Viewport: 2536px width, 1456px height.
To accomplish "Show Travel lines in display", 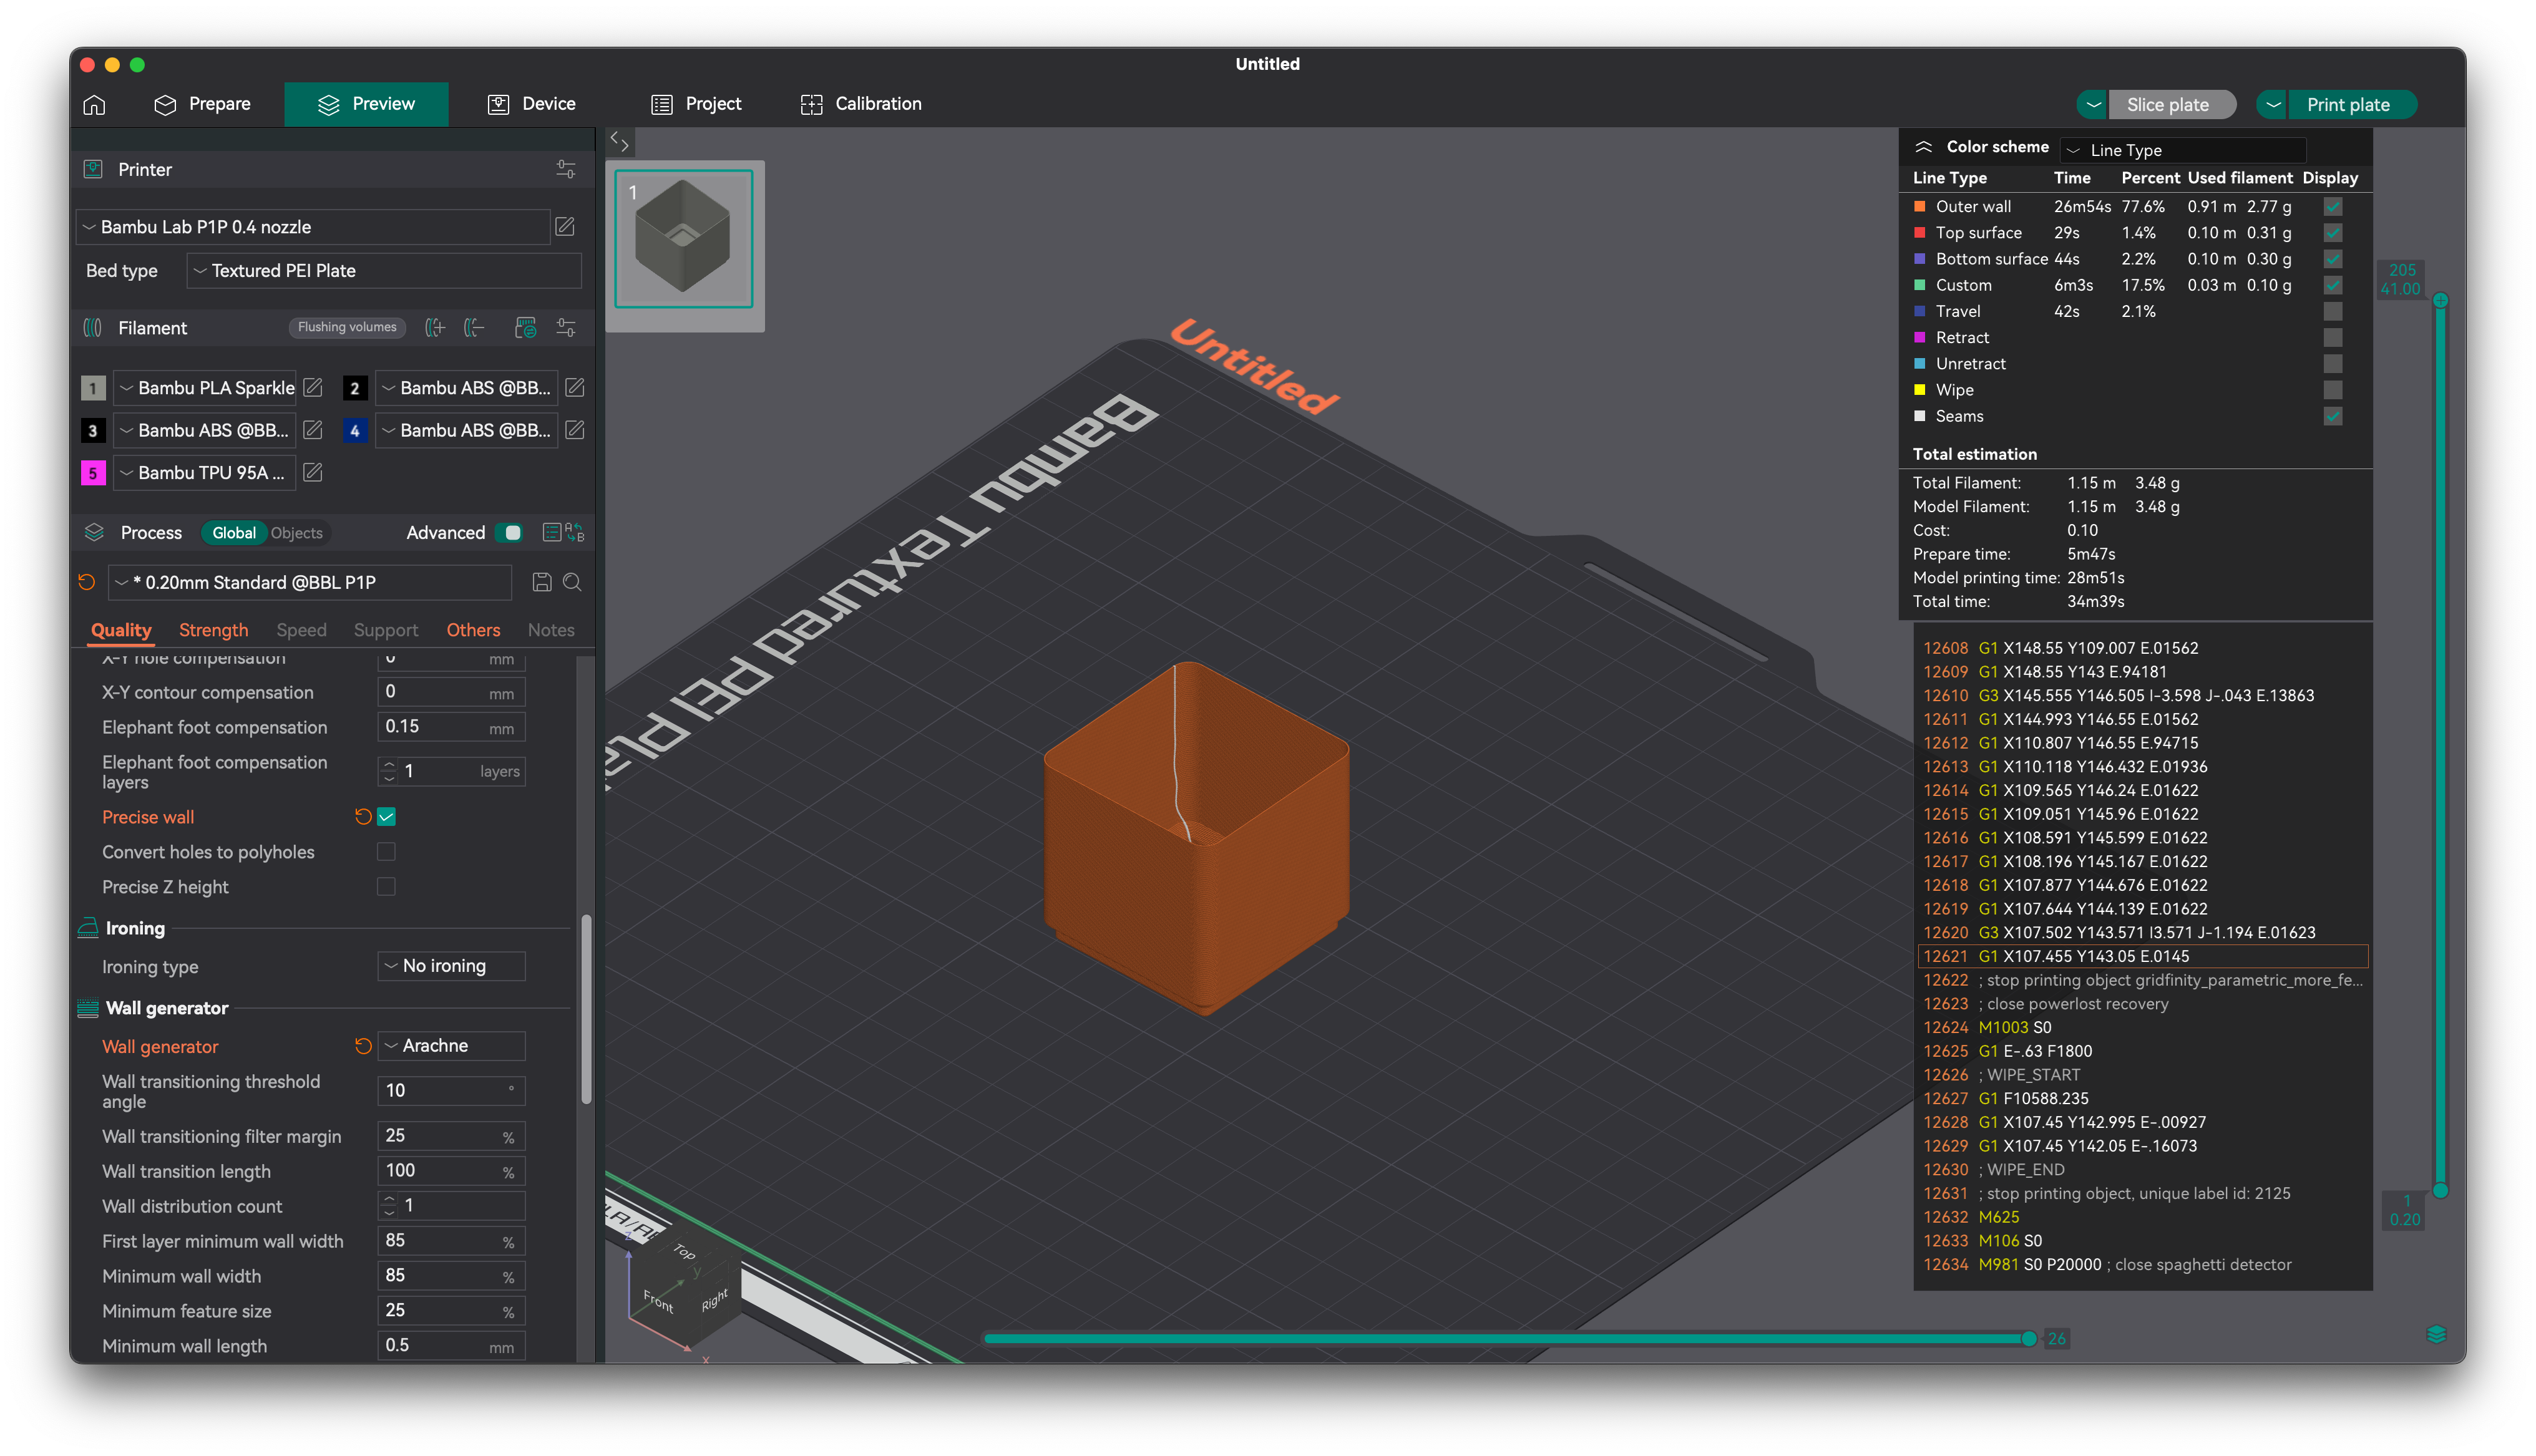I will (2333, 311).
